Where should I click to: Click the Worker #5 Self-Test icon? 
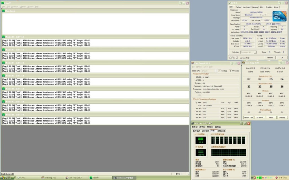pos(3,76)
